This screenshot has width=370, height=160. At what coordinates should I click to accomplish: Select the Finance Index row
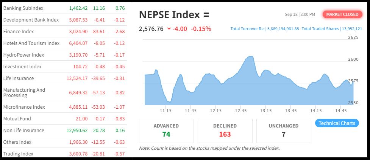pyautogui.click(x=19, y=31)
